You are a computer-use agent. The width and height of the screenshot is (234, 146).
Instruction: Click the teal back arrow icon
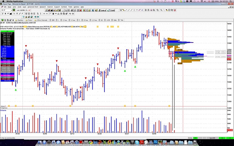pyautogui.click(x=35, y=17)
